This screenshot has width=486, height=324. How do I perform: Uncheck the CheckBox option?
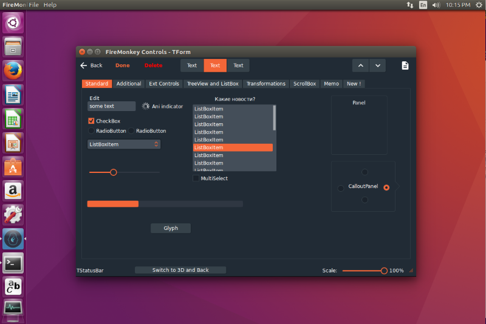[x=91, y=121]
